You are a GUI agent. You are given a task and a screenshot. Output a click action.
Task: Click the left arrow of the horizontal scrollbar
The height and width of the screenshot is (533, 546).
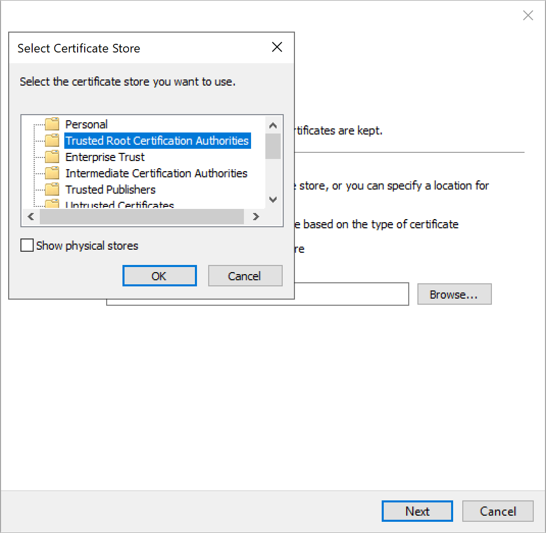pyautogui.click(x=30, y=217)
